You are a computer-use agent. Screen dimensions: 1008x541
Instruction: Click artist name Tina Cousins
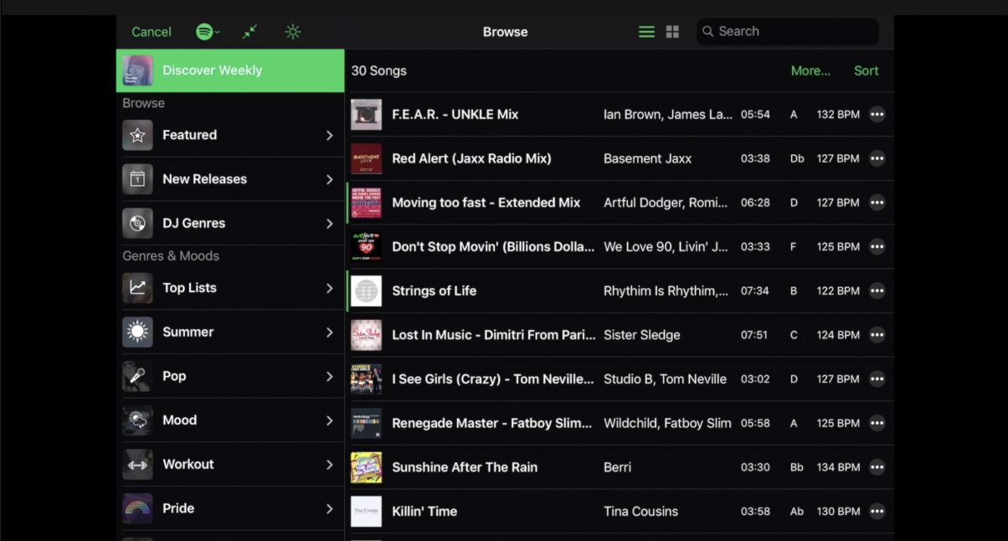[641, 511]
